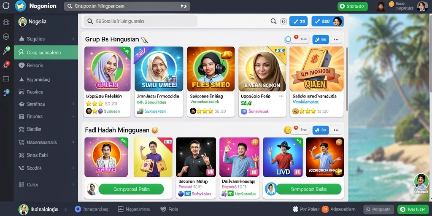Toggle the switch in Grup Be Hangusian header
432x216 pixels.
[x=297, y=39]
